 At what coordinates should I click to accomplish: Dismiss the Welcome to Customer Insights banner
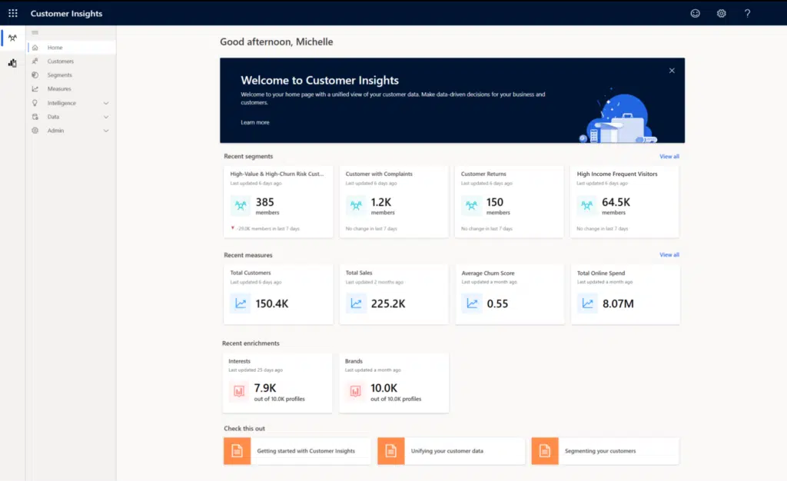[672, 71]
